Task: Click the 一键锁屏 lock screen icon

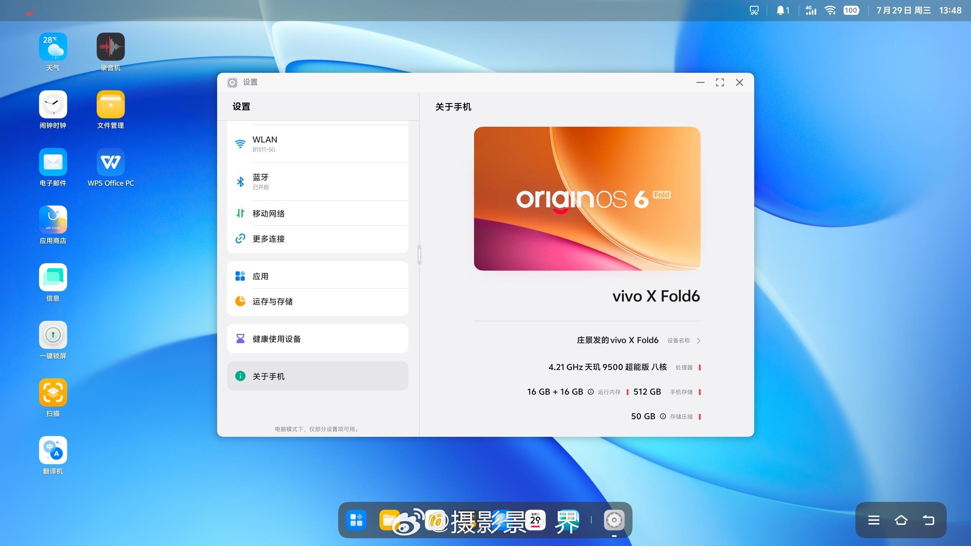Action: tap(53, 335)
